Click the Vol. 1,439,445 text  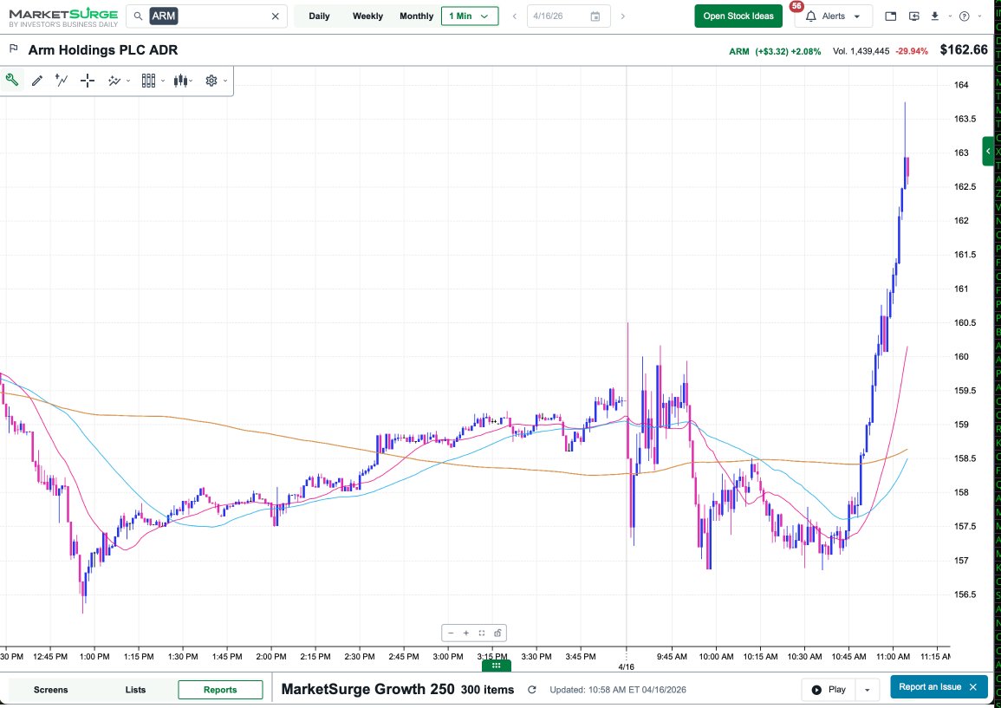tap(861, 51)
